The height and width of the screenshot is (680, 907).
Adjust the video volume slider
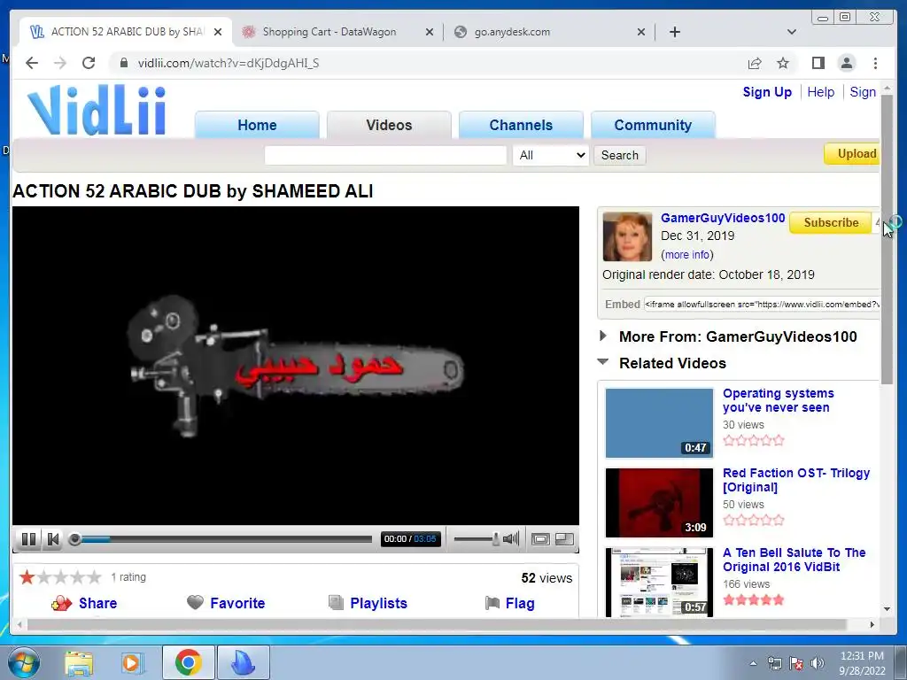coord(477,539)
